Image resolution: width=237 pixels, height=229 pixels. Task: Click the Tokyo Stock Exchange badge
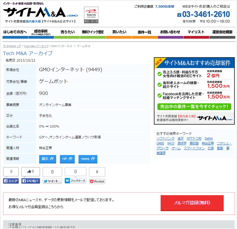click(91, 15)
